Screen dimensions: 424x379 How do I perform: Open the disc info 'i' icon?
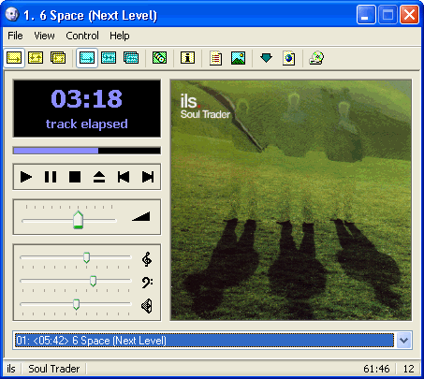click(187, 58)
